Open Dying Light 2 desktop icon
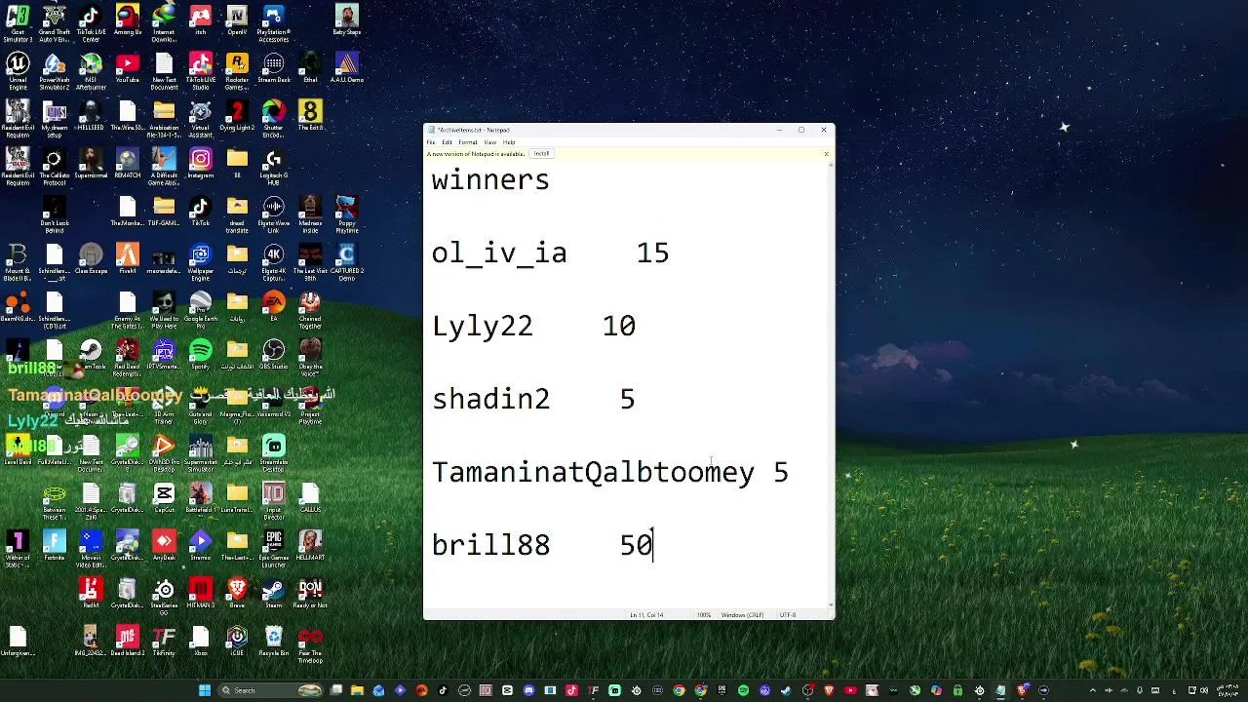 tap(237, 117)
